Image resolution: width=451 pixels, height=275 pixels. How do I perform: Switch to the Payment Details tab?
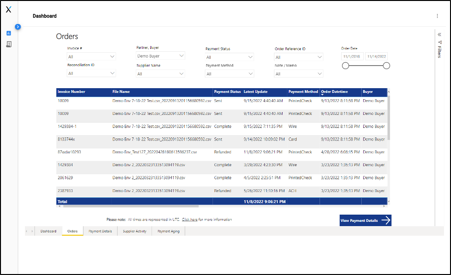click(100, 231)
